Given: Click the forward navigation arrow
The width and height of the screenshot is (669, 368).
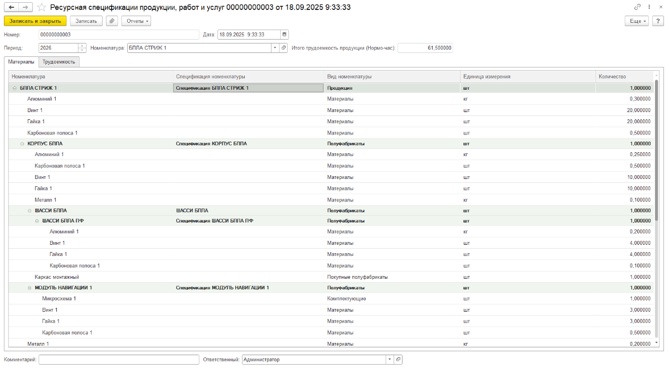Looking at the screenshot, I should tap(25, 7).
